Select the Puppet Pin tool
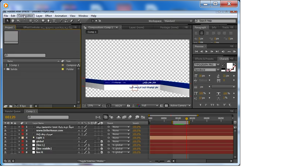The width and height of the screenshot is (300, 168). coord(79,21)
